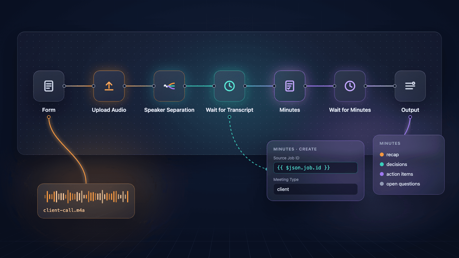Click the Wait for Minutes label
459x258 pixels.
click(x=350, y=110)
